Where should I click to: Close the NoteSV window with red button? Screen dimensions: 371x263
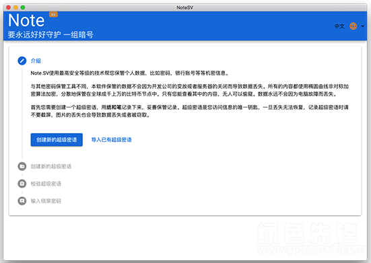click(8, 7)
